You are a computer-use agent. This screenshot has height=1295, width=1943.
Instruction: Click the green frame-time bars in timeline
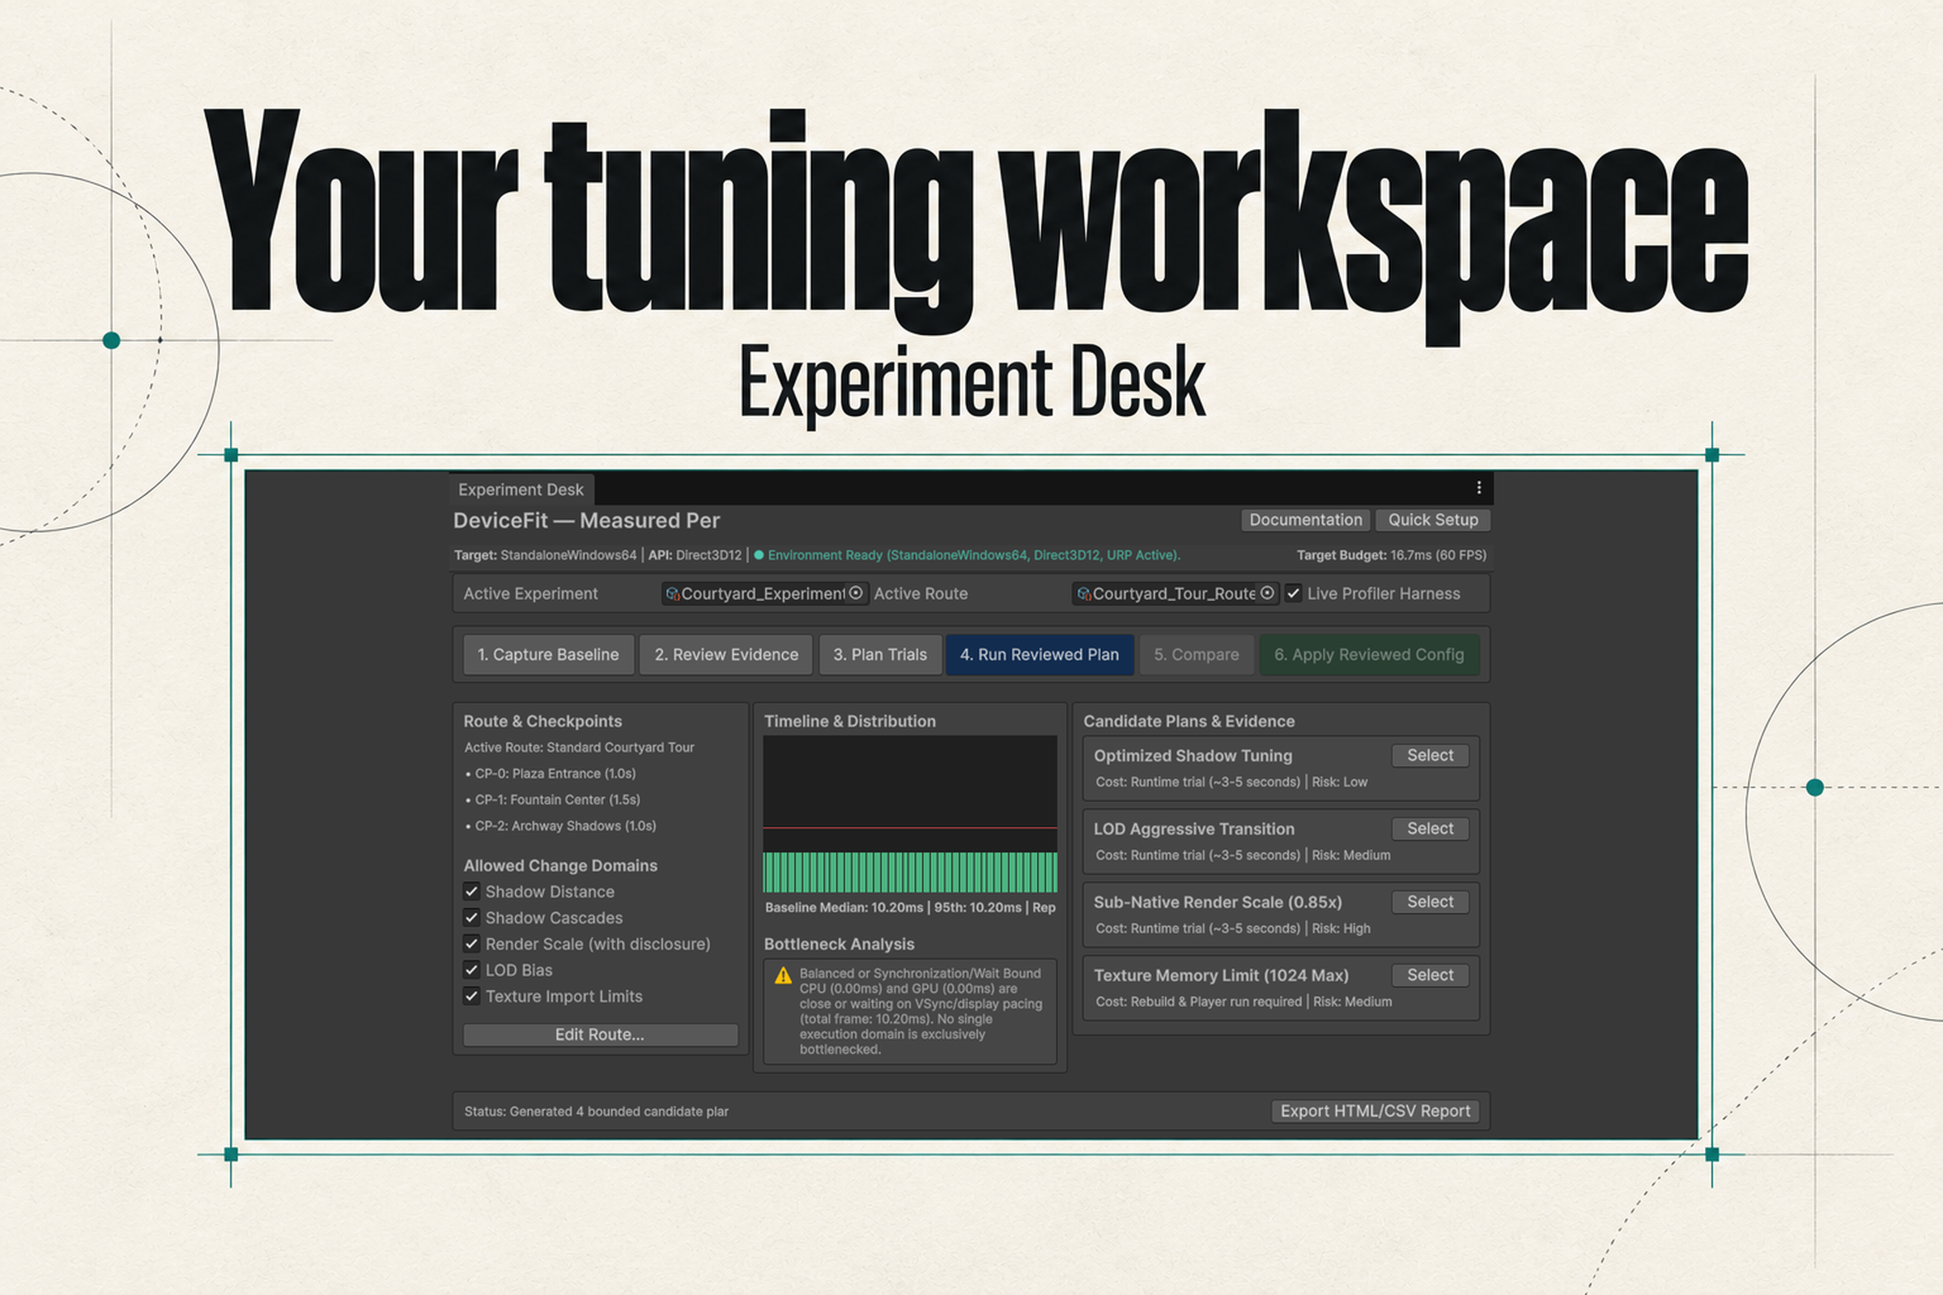(x=909, y=873)
